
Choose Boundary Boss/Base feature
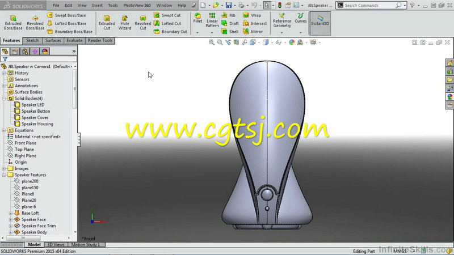tap(69, 32)
